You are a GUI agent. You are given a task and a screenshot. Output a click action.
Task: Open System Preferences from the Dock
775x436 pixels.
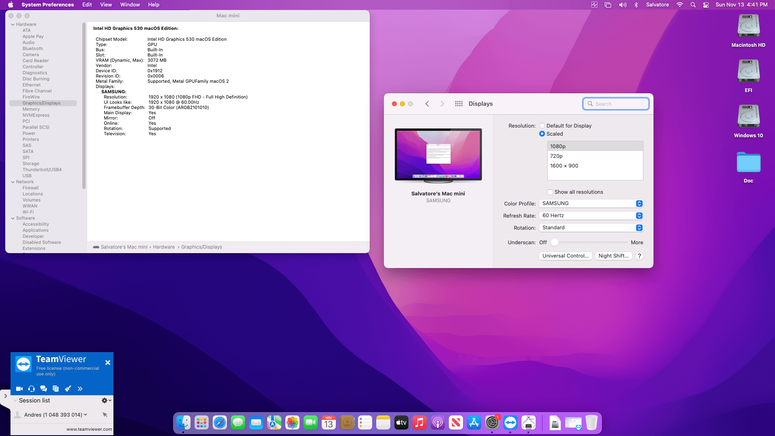pyautogui.click(x=492, y=423)
